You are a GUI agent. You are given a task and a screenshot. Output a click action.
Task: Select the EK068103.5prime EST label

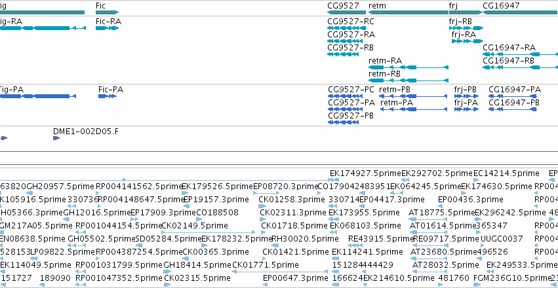click(365, 226)
